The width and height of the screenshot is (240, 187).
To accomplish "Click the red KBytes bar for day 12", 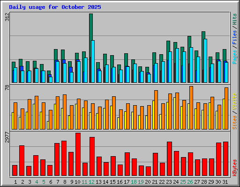I will coord(92,157).
